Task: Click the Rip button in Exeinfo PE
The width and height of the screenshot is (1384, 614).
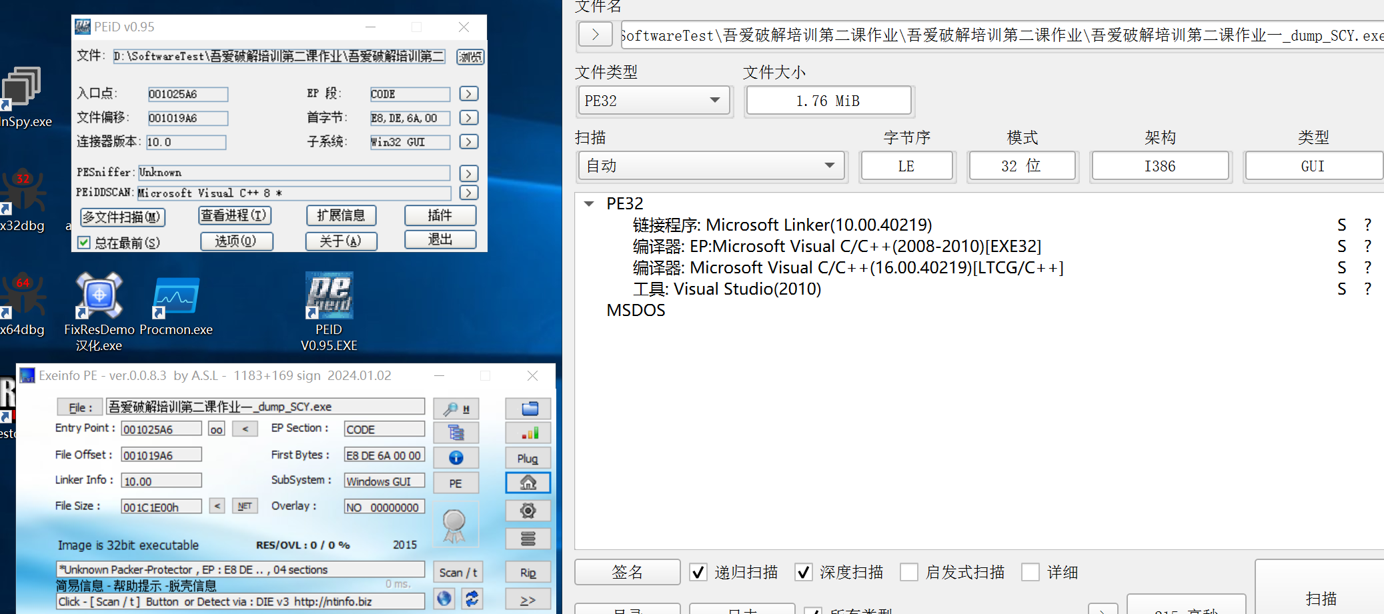Action: (528, 572)
